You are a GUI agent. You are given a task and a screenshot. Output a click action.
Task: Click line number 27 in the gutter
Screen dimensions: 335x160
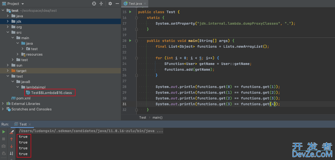(124, 81)
